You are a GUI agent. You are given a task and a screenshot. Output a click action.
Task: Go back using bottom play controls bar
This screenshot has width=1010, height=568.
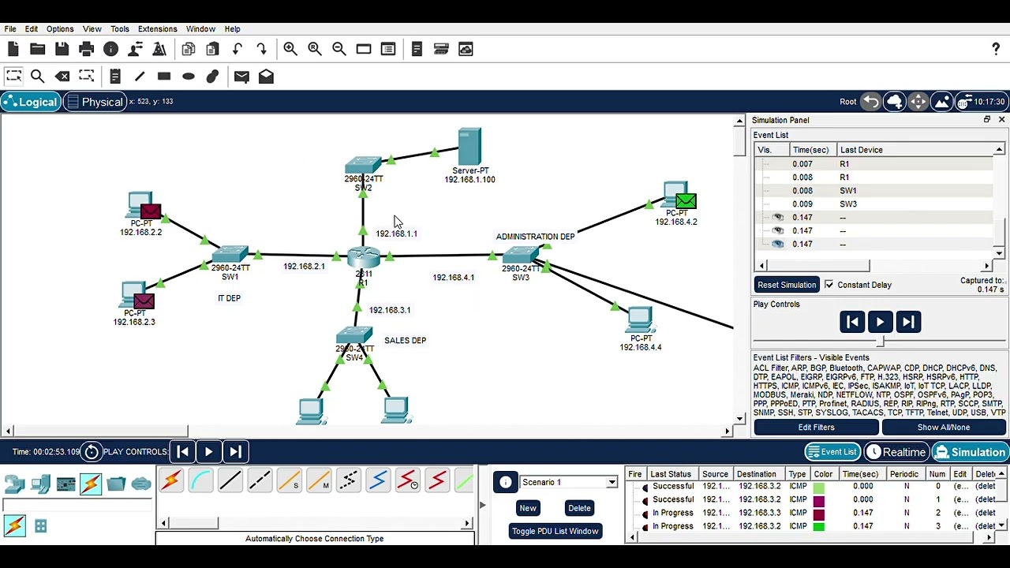(x=182, y=452)
